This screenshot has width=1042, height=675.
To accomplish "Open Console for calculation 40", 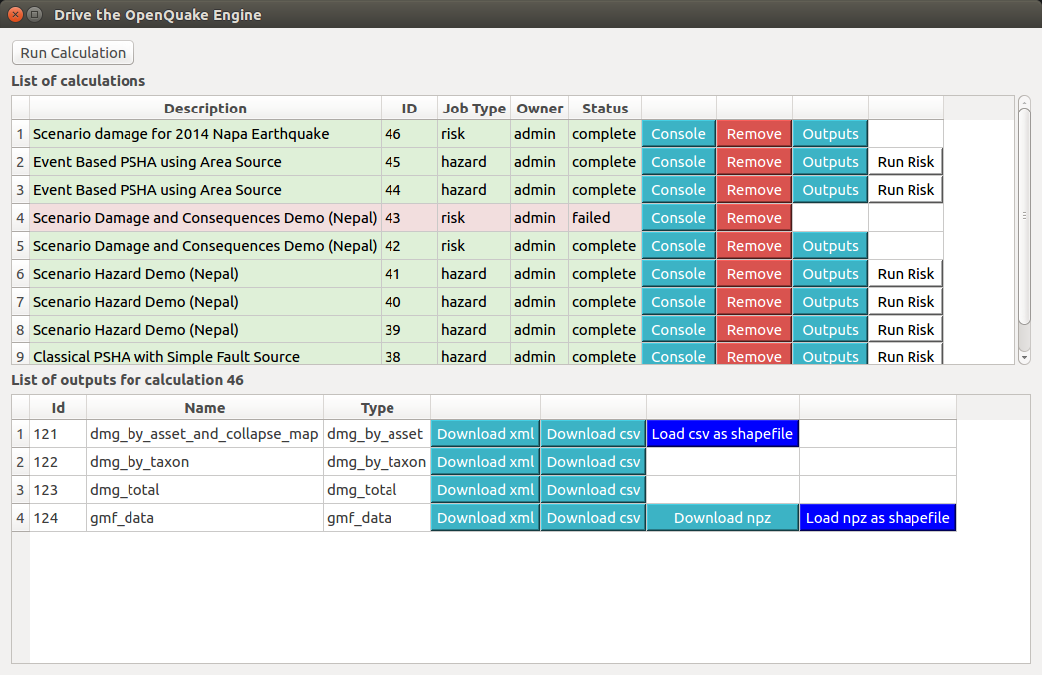I will 678,302.
